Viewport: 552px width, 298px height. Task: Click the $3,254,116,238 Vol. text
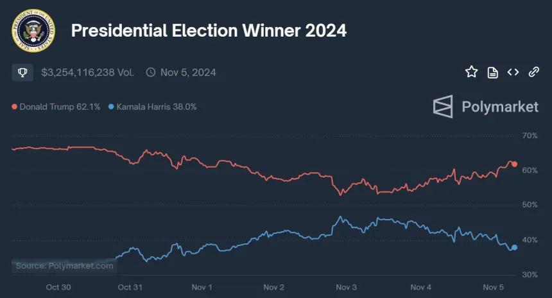point(88,73)
